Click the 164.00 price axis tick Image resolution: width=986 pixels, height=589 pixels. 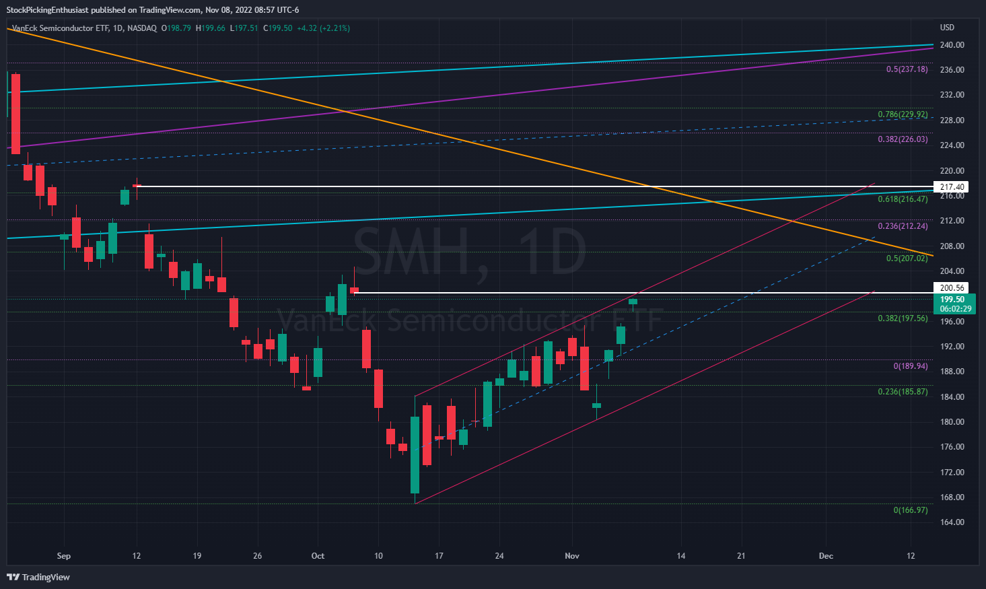[x=952, y=522]
